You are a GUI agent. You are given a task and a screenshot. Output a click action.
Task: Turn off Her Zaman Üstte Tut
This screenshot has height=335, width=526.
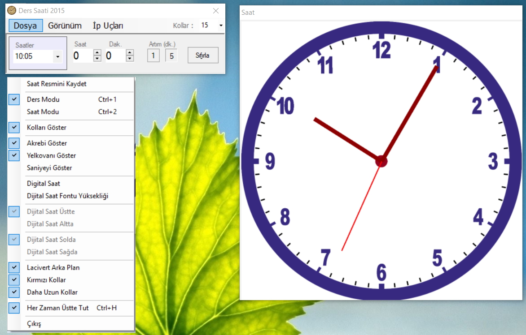[x=57, y=308]
